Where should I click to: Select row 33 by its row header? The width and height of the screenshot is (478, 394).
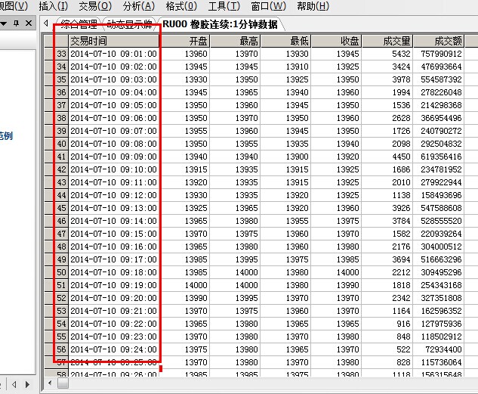(x=61, y=54)
